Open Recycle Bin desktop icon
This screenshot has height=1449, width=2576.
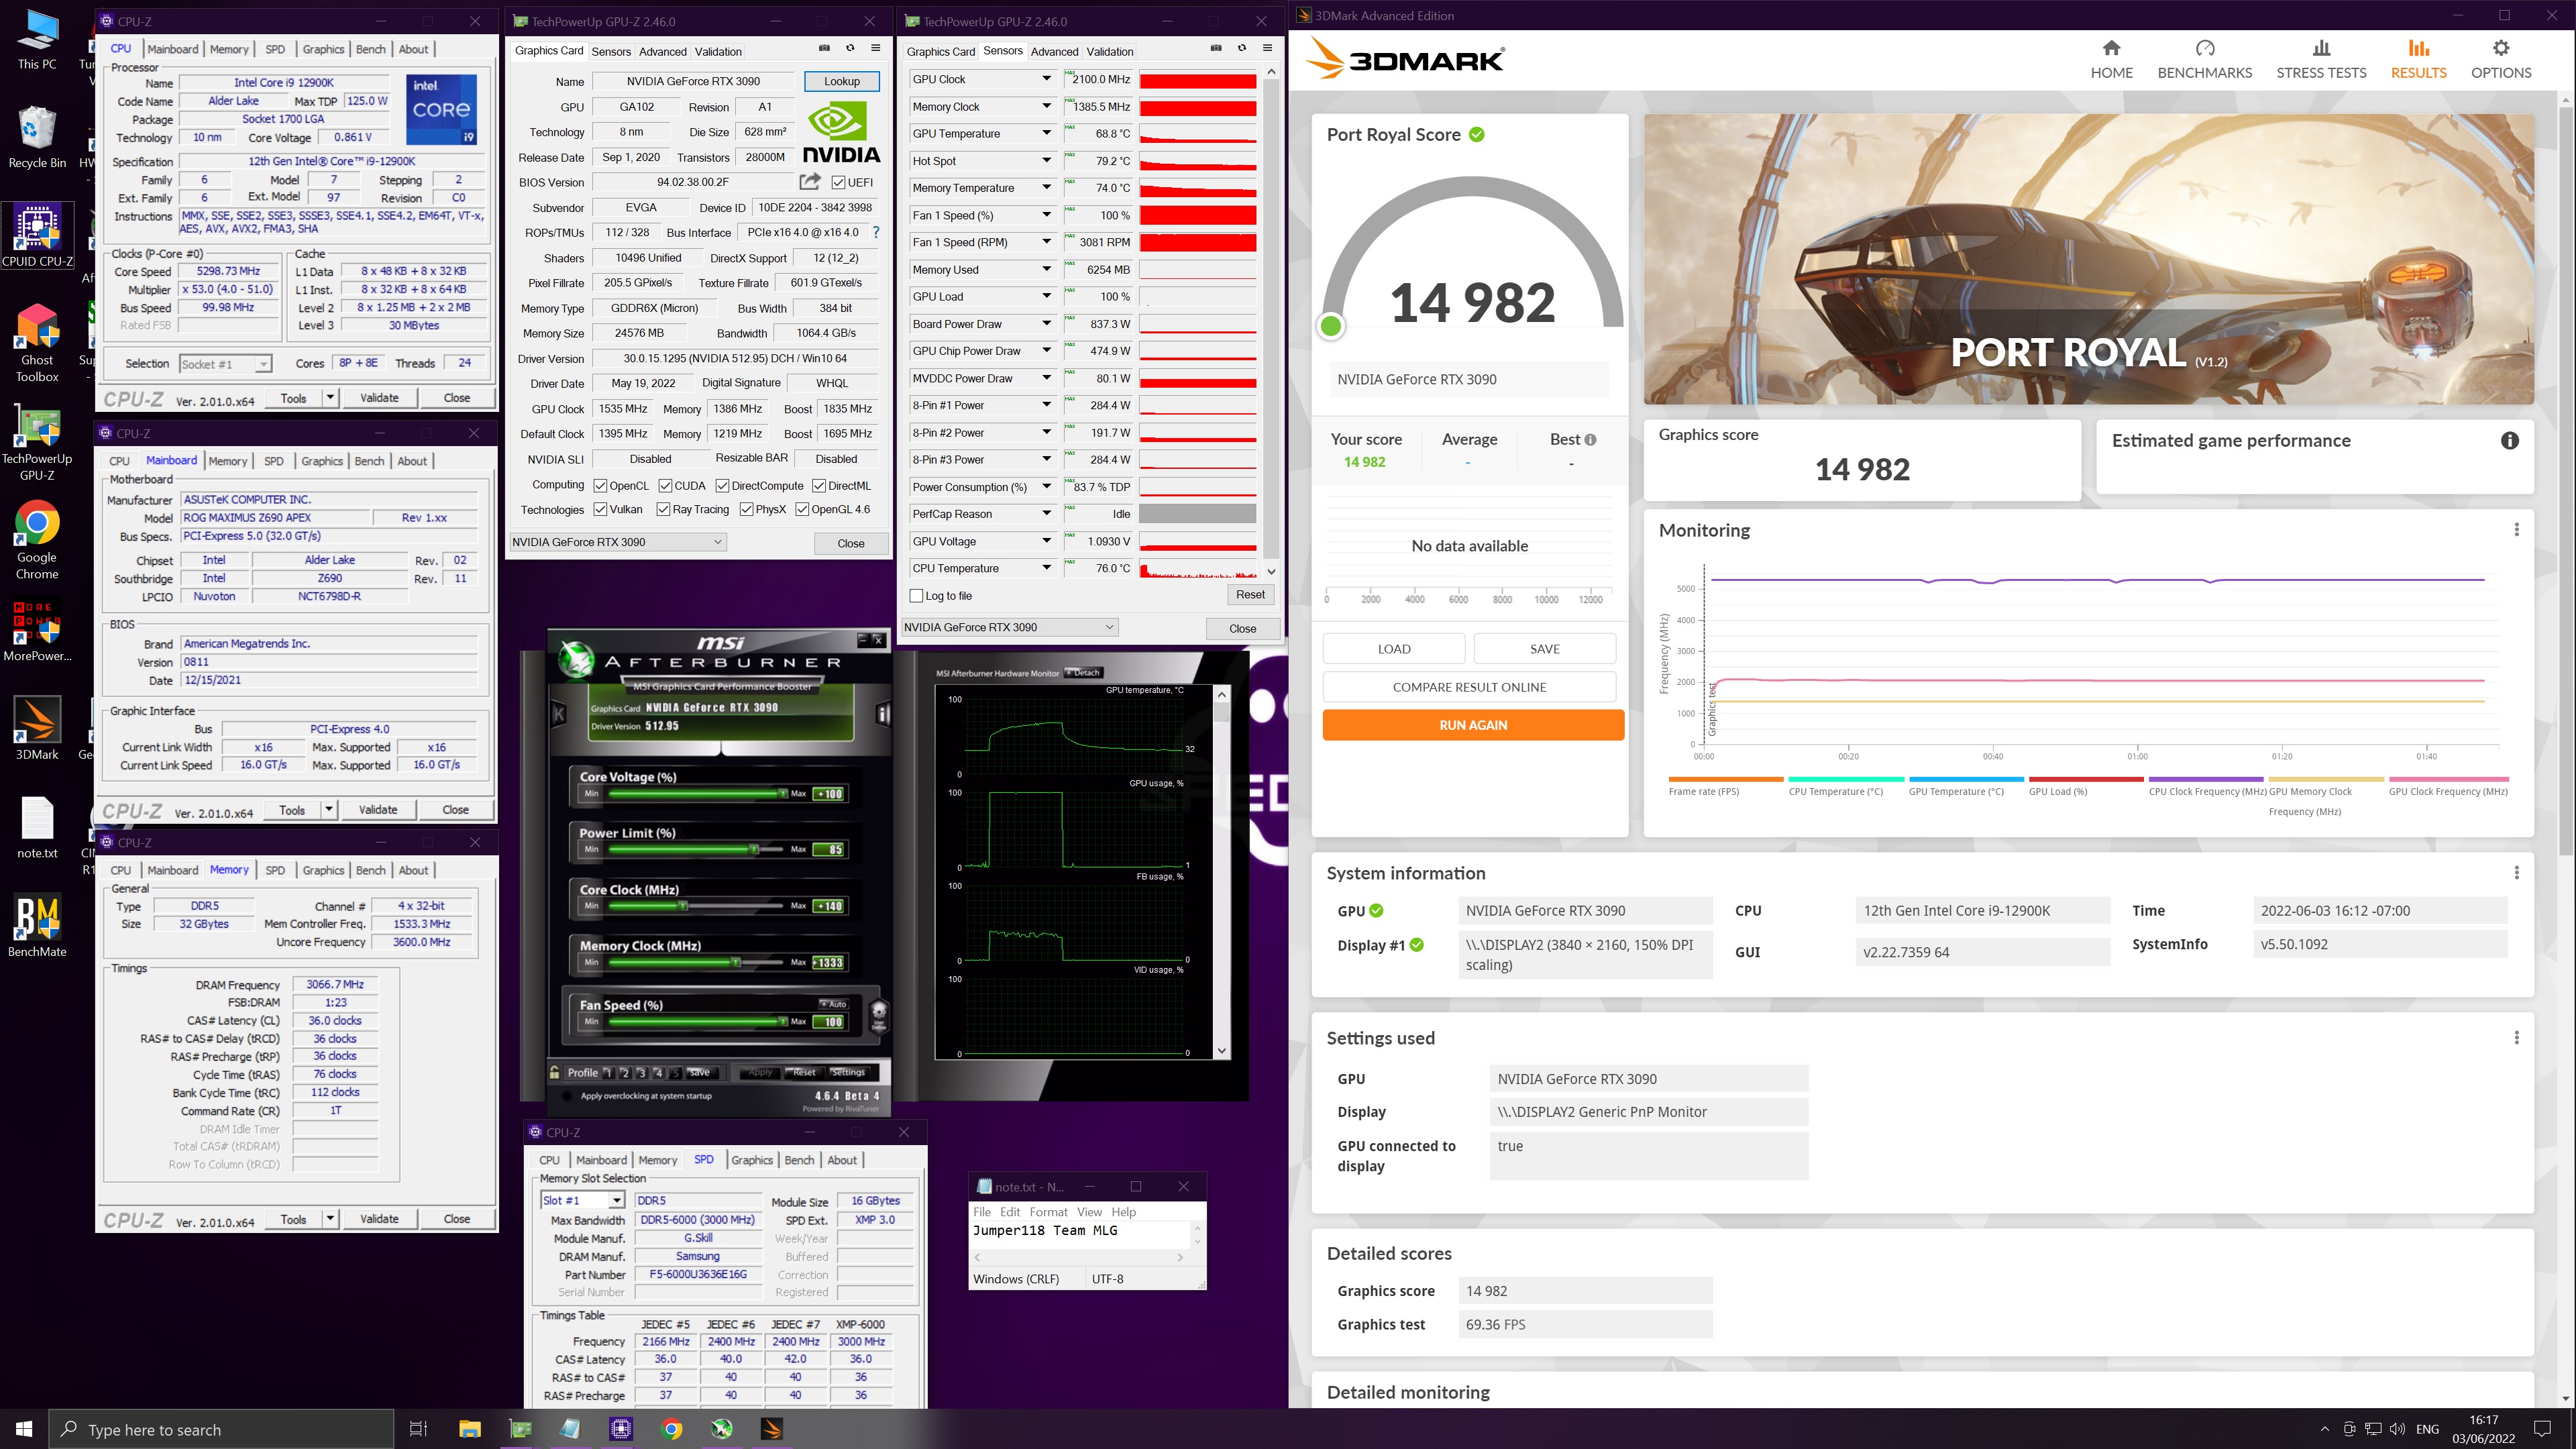pos(37,138)
